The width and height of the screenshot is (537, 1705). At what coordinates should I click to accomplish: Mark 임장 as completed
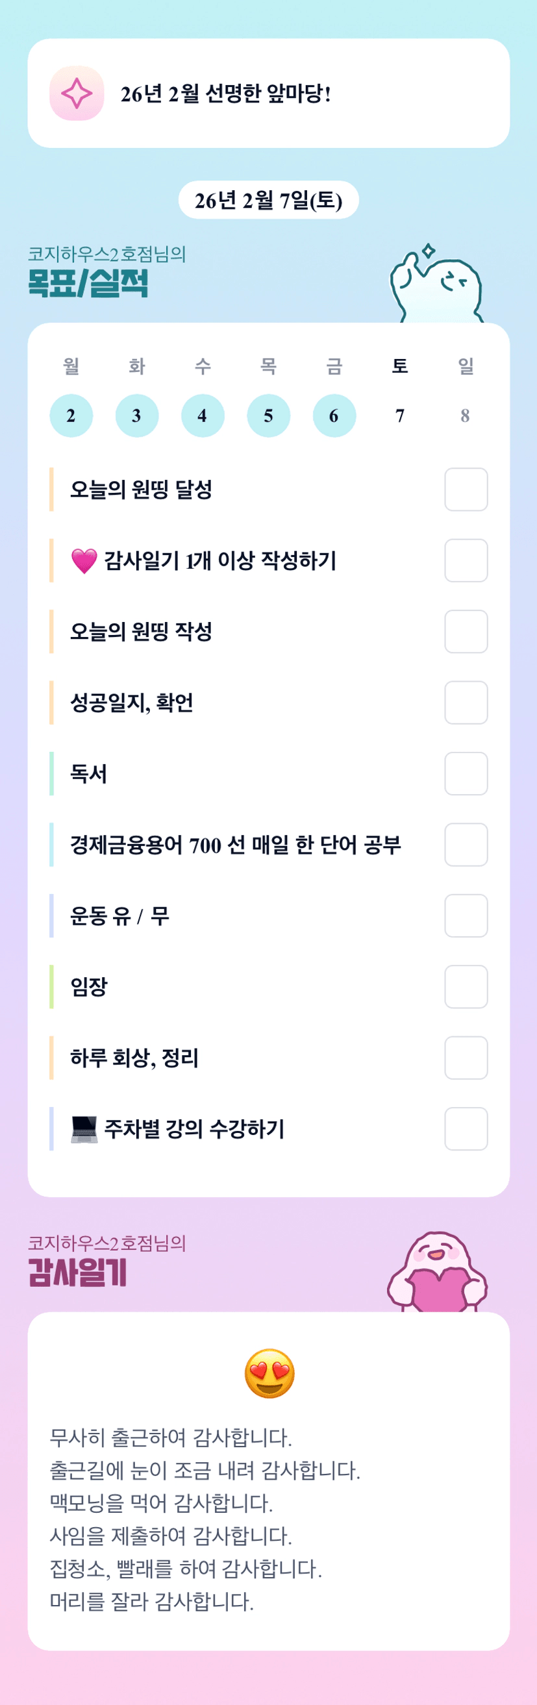pyautogui.click(x=466, y=987)
